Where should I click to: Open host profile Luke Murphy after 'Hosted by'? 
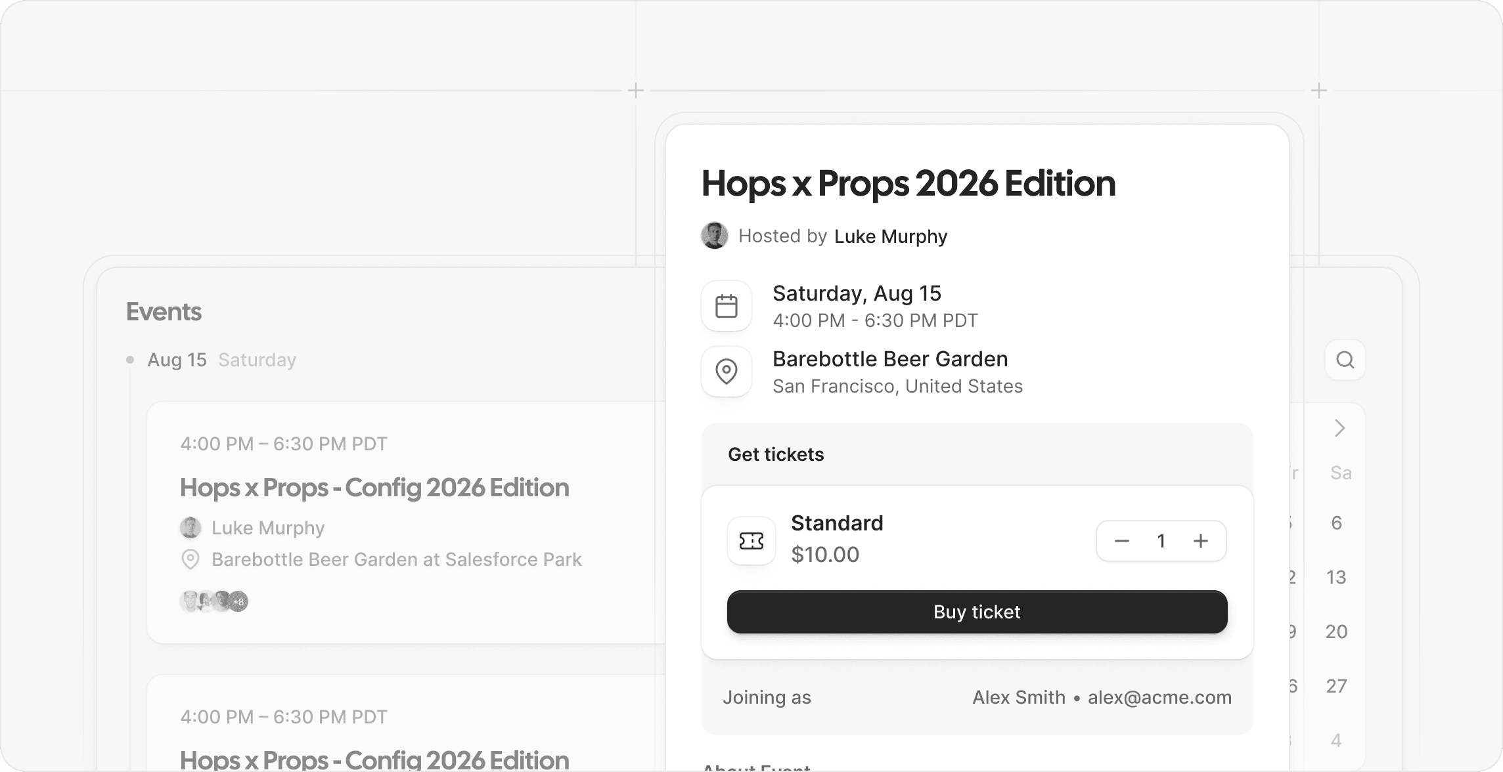click(x=891, y=236)
